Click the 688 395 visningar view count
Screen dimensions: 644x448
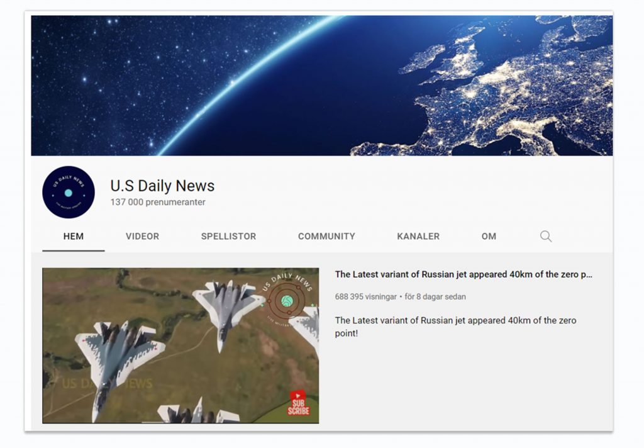point(365,296)
